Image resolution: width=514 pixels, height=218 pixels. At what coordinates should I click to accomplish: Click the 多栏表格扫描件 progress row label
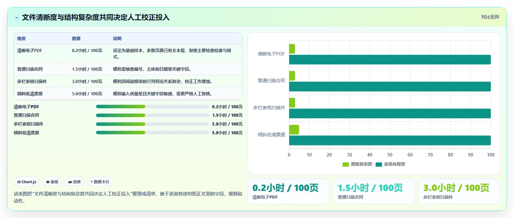pyautogui.click(x=28, y=124)
